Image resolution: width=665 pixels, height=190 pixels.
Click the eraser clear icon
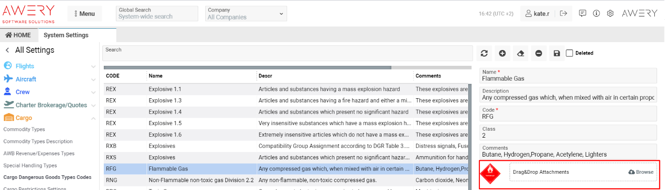pos(520,53)
